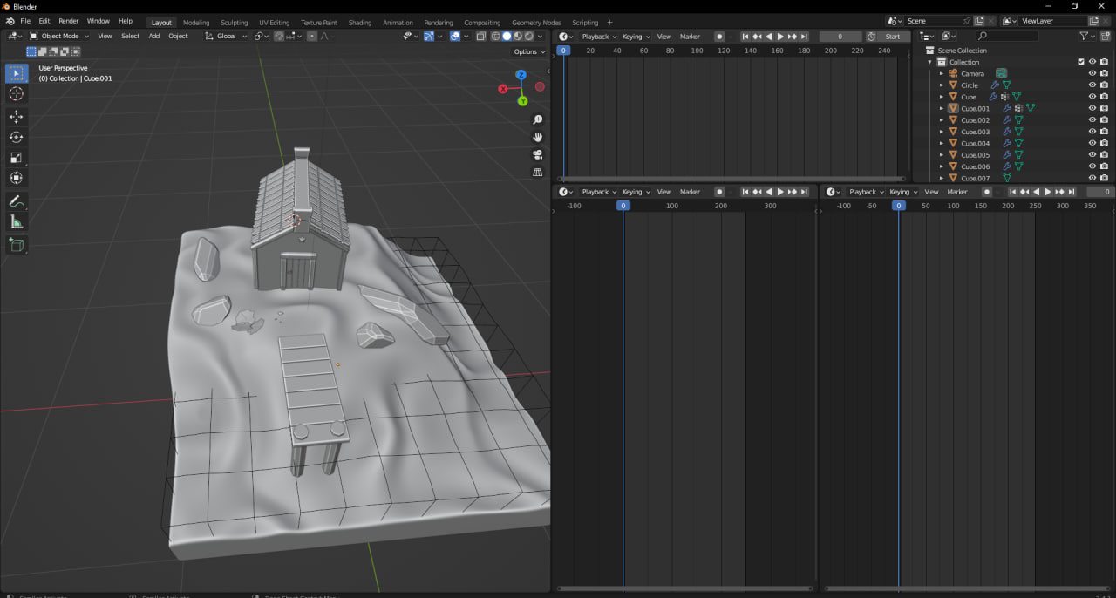1116x598 pixels.
Task: Toggle show overlays button
Action: [455, 36]
